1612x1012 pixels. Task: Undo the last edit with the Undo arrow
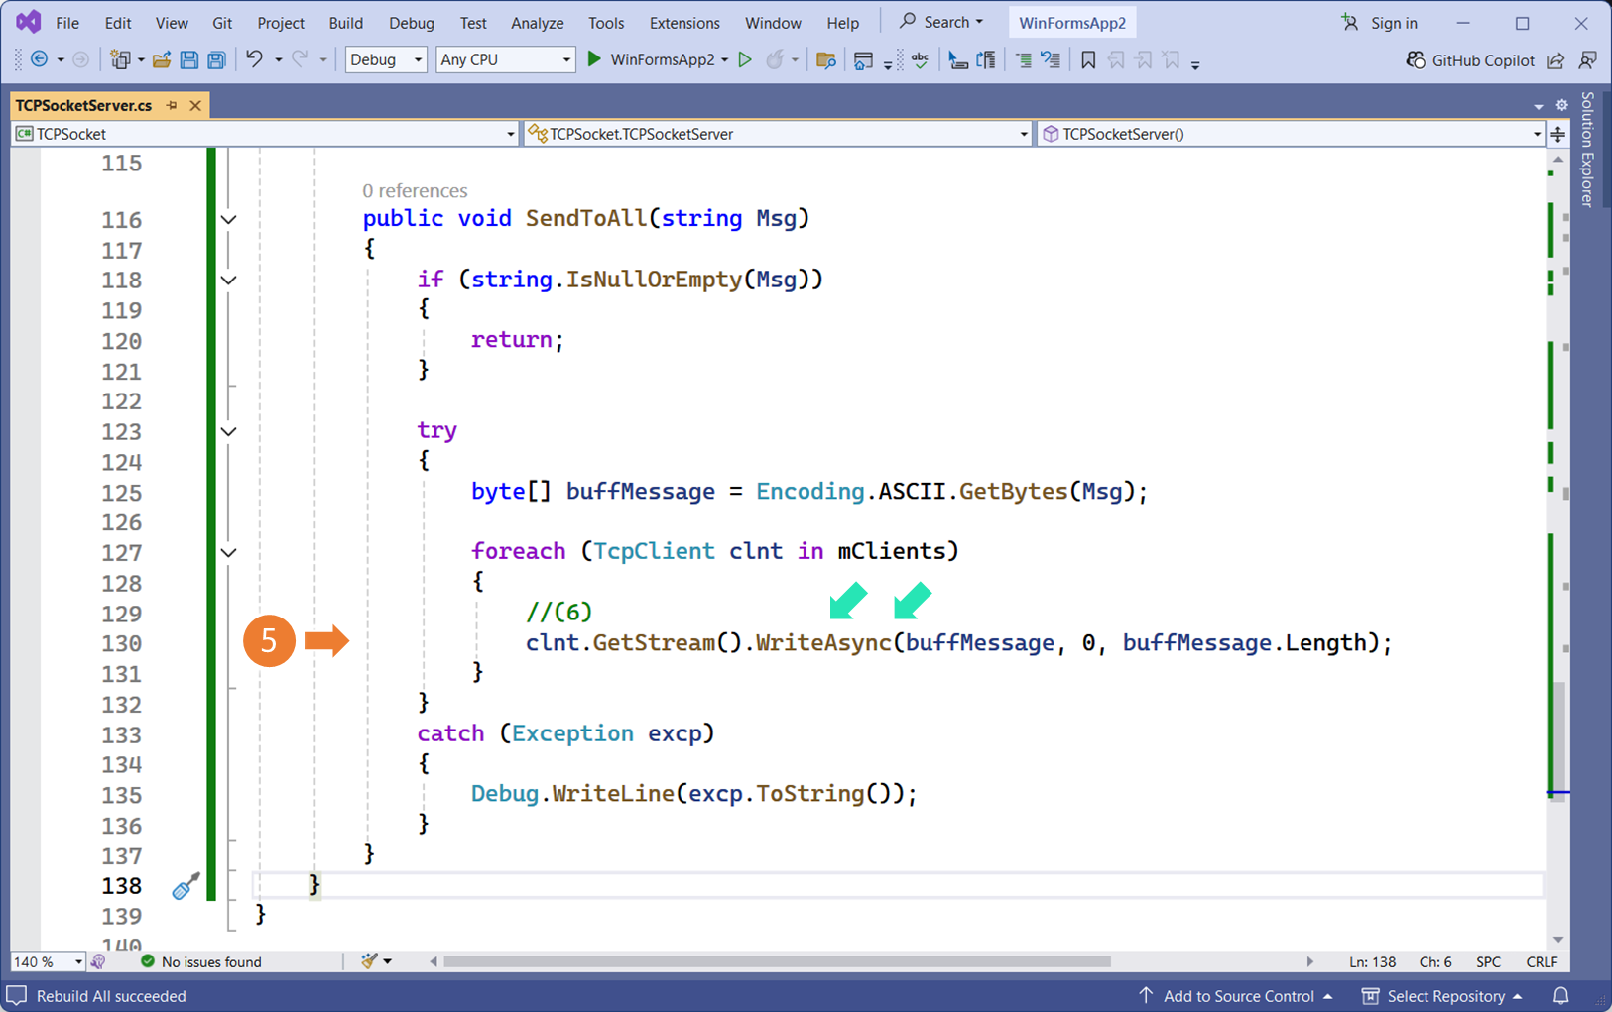pos(254,59)
